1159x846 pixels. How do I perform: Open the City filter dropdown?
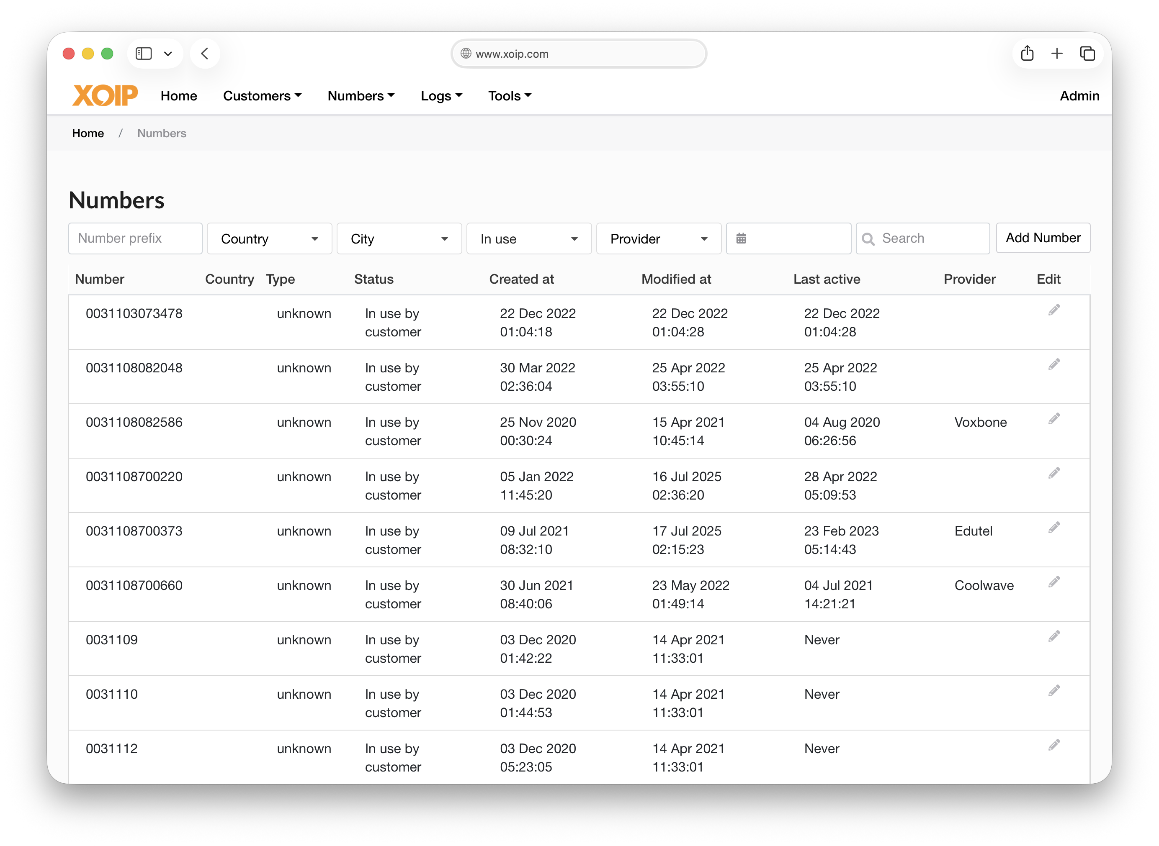pos(399,238)
